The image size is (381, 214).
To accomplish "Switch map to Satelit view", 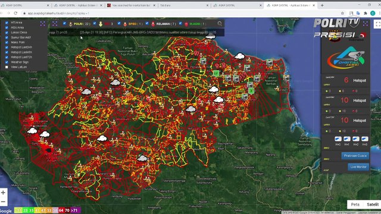I will (x=373, y=204).
